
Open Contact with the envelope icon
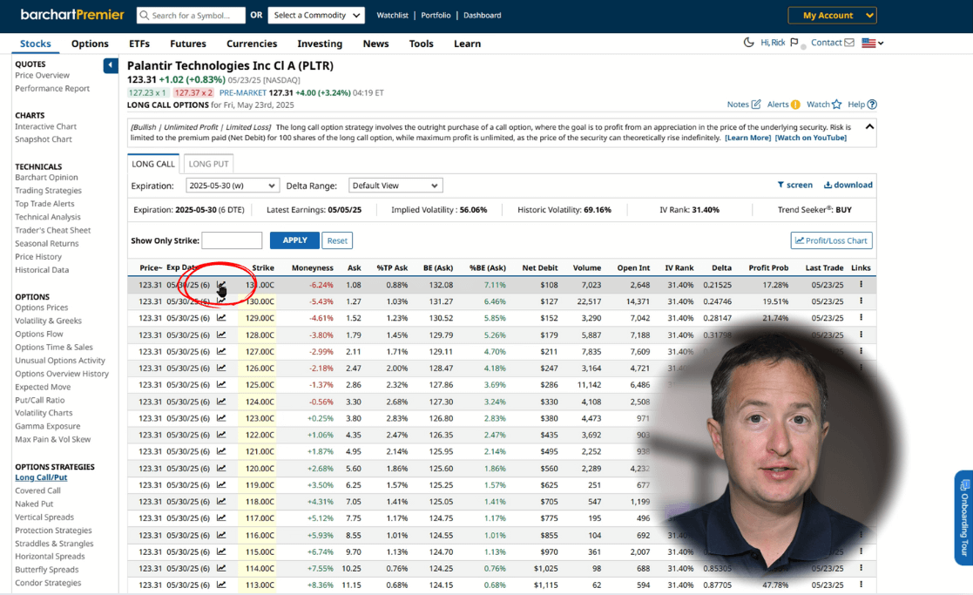point(848,43)
